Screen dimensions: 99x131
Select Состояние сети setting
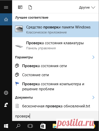[x=55, y=75]
